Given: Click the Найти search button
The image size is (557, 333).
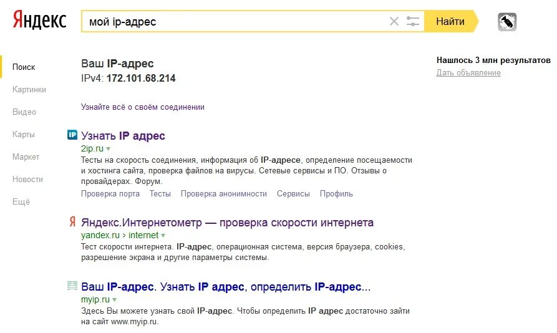Looking at the screenshot, I should click(450, 21).
